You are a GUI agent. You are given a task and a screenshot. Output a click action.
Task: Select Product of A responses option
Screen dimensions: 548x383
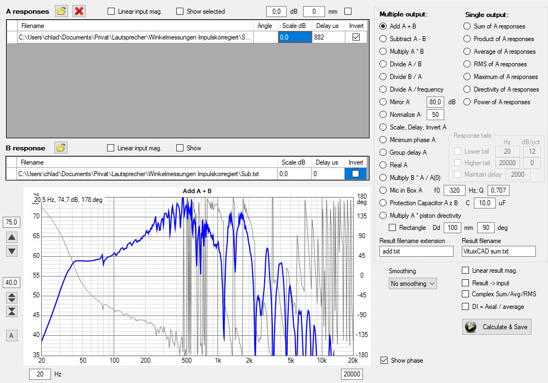(x=467, y=39)
